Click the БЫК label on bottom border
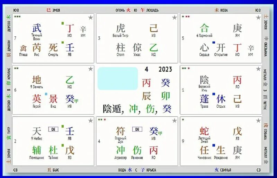The image size is (277, 178). 56,170
